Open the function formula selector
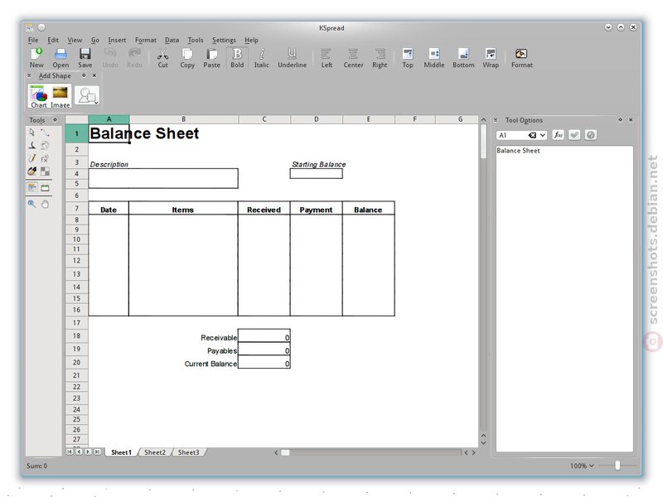The height and width of the screenshot is (497, 663). [x=558, y=135]
